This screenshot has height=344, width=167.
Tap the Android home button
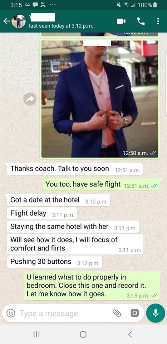(x=83, y=334)
